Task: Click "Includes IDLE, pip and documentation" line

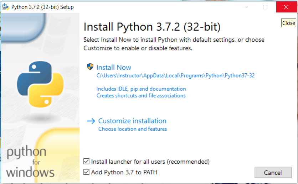Action: [x=141, y=89]
